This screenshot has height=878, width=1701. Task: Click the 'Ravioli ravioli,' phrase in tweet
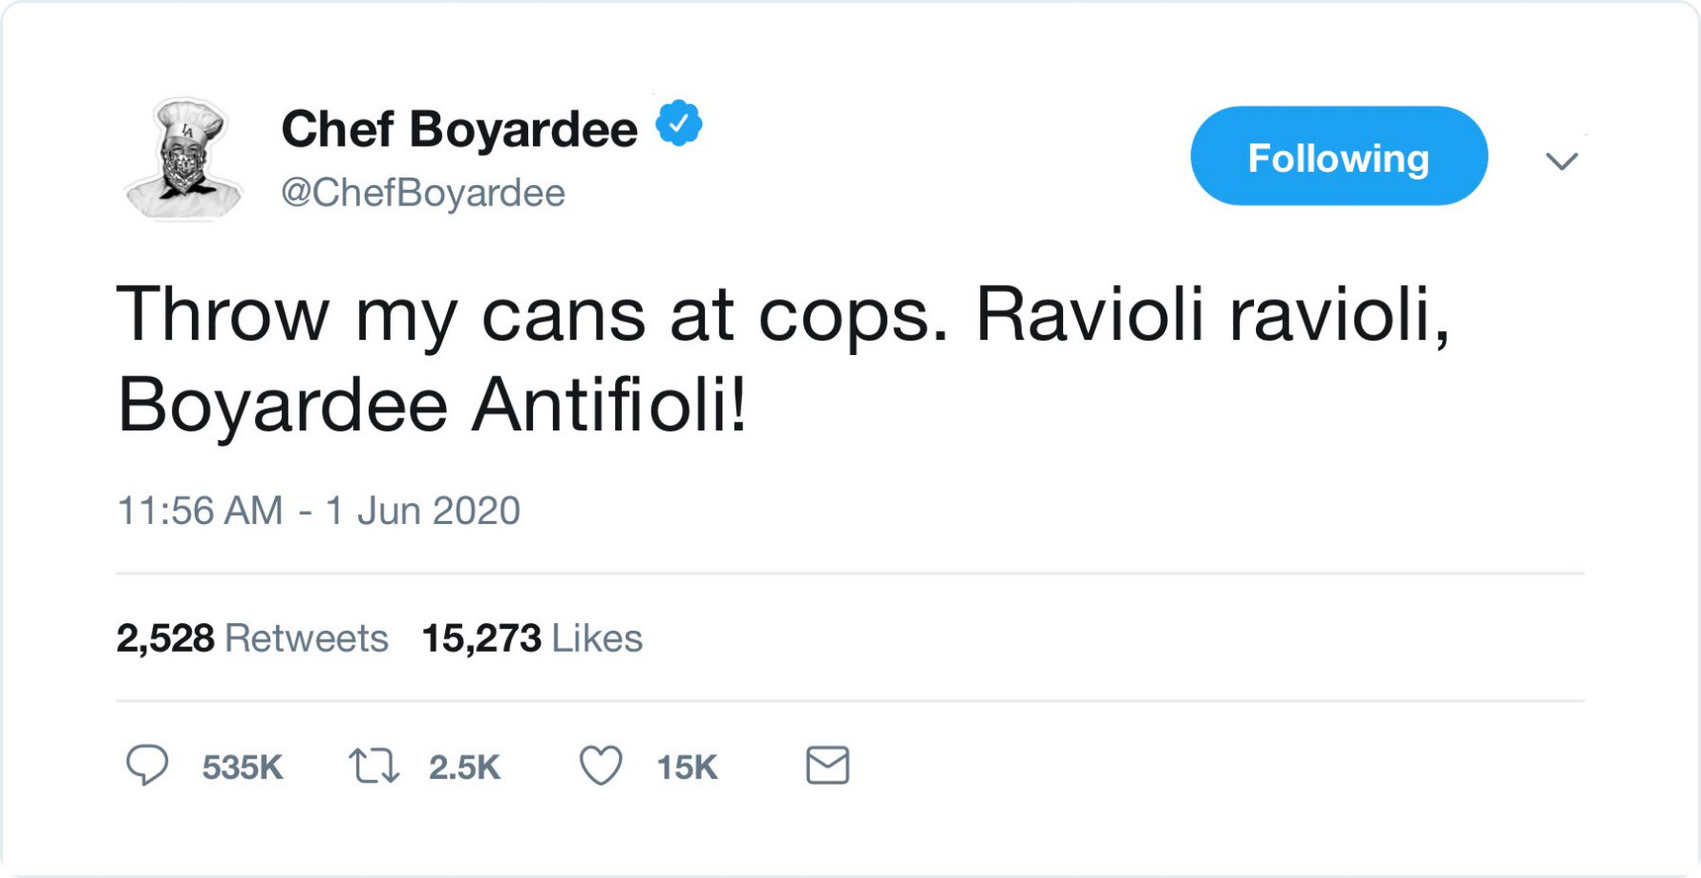[1212, 315]
